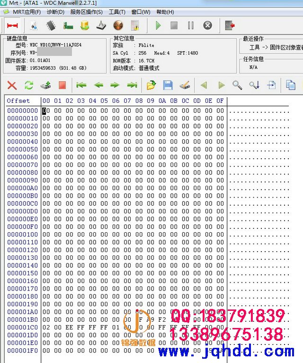Click the green memory module icon

68,26
